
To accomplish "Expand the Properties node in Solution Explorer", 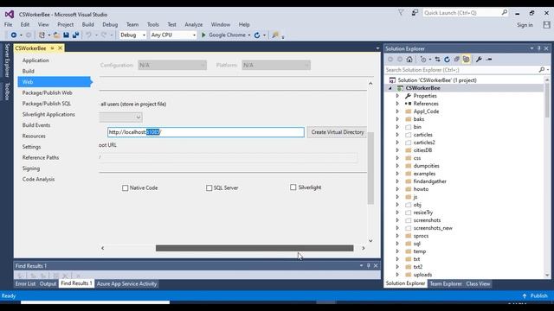I will click(x=397, y=96).
